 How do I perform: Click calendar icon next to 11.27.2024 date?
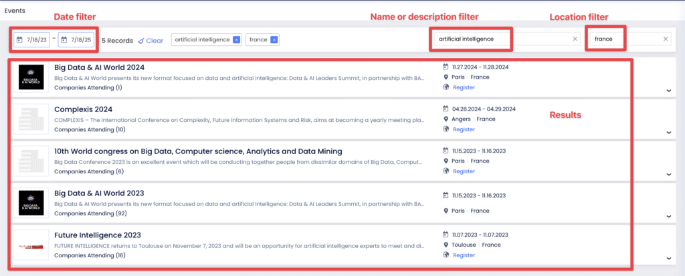446,67
